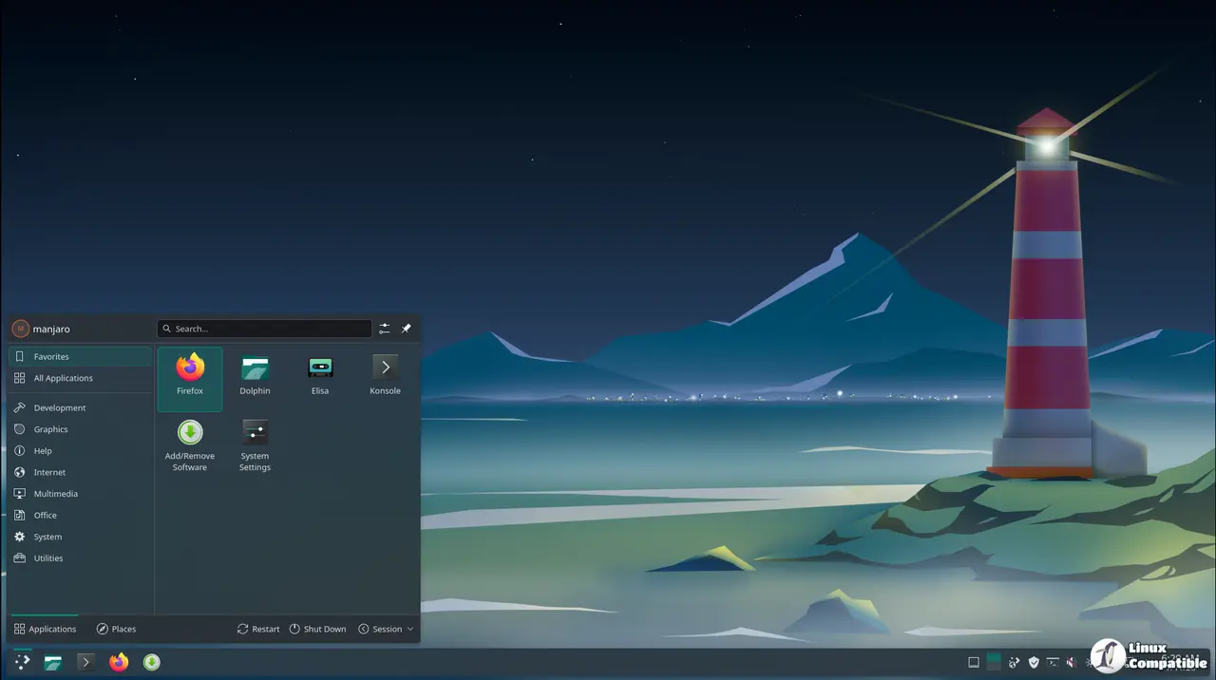1216x680 pixels.
Task: Open the Help category
Action: [x=80, y=451]
